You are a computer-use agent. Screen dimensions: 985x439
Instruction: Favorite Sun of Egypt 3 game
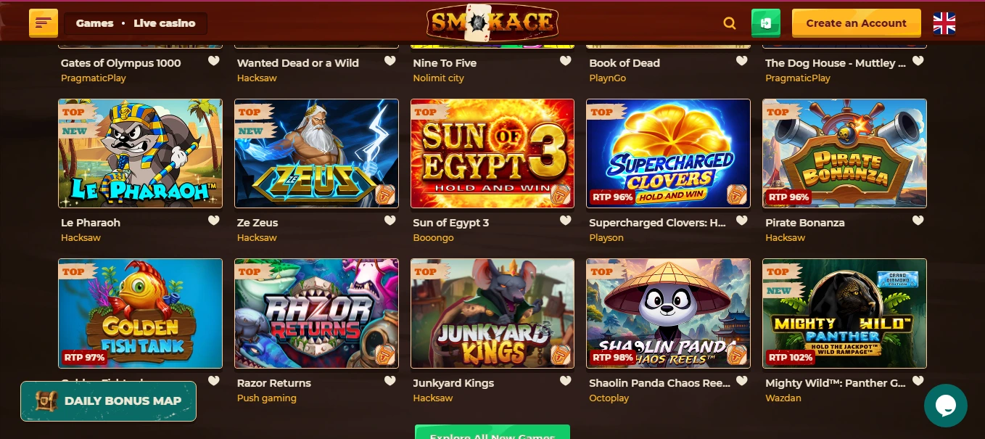[x=566, y=221]
